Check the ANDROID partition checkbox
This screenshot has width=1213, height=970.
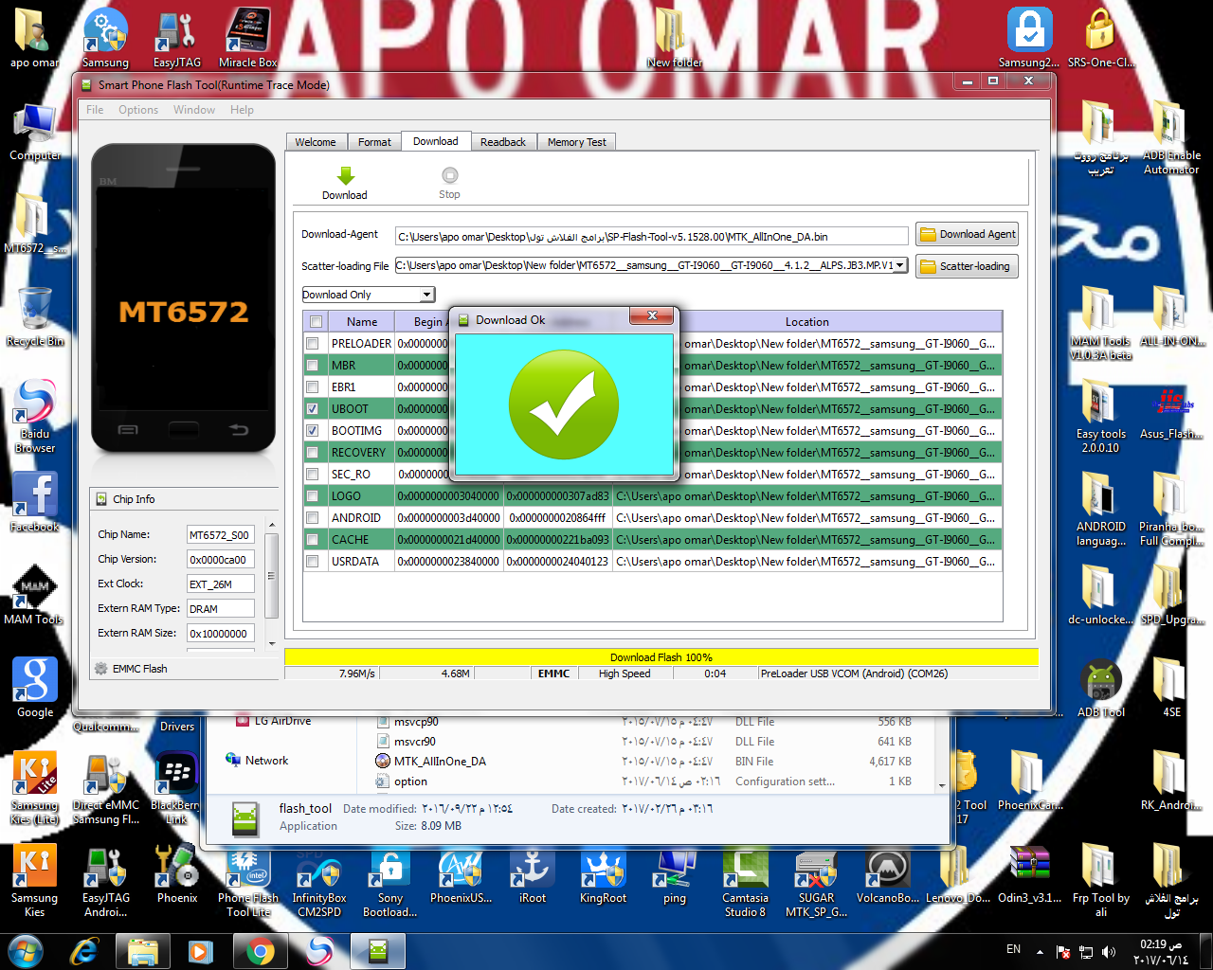click(313, 518)
